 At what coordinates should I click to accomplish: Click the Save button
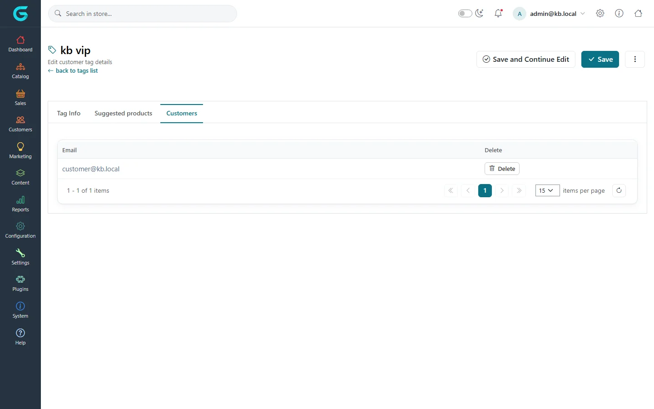pos(600,59)
